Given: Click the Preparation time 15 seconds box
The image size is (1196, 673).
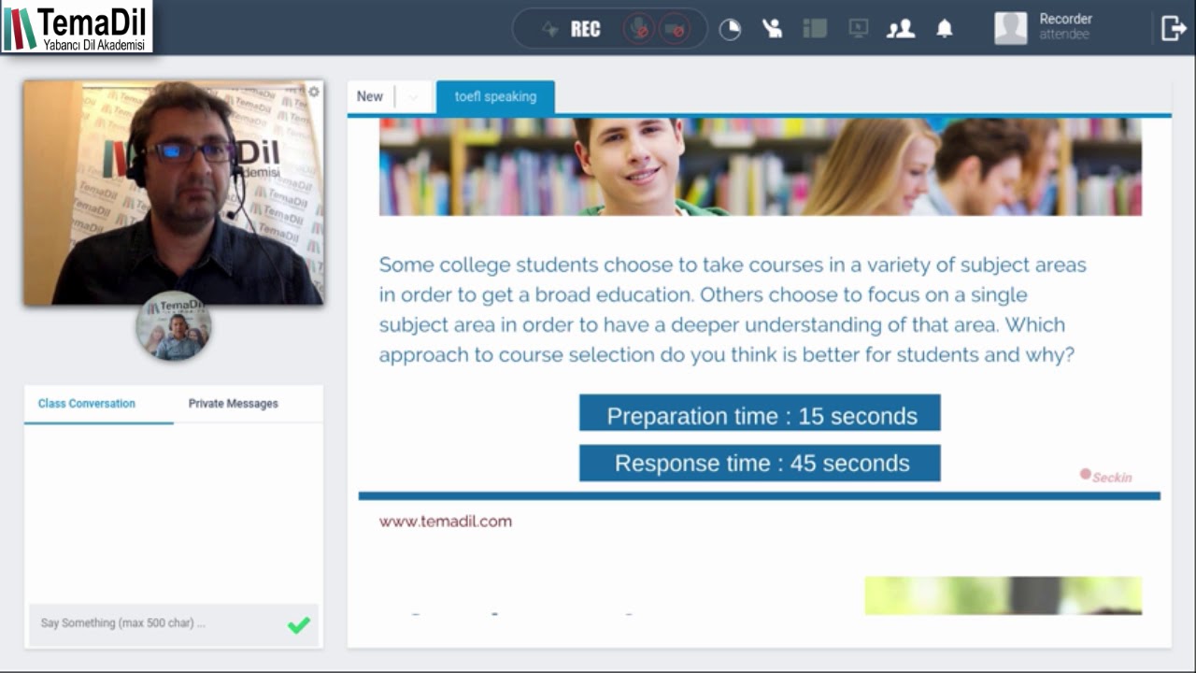Looking at the screenshot, I should (x=760, y=414).
